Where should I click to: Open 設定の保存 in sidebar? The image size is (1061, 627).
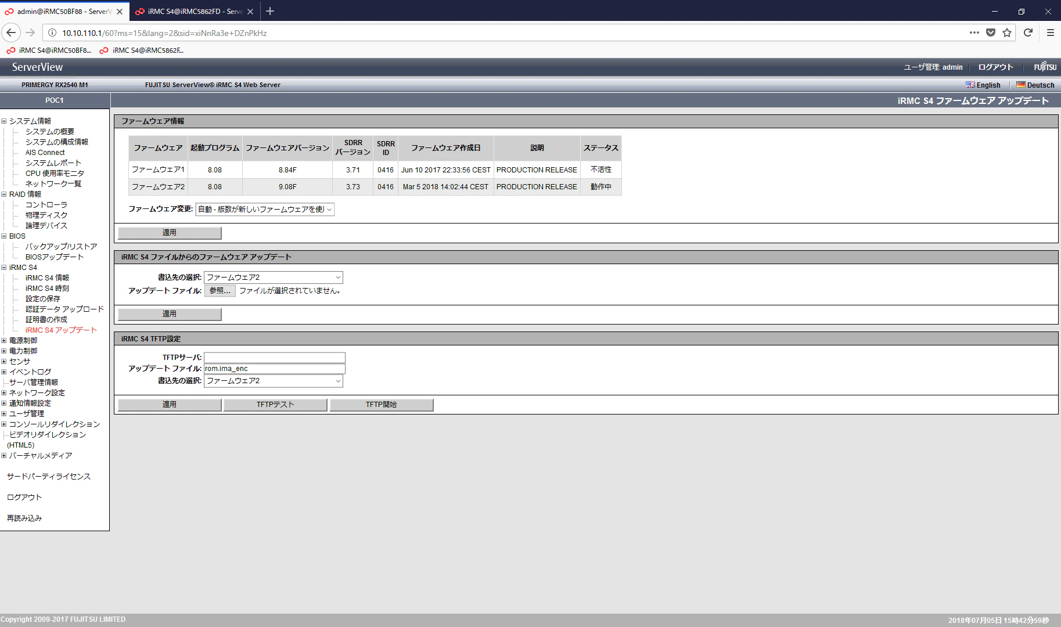click(43, 299)
